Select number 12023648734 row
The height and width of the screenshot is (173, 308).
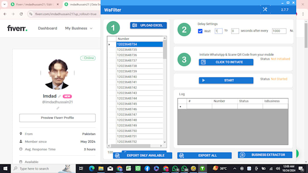pyautogui.click(x=139, y=44)
